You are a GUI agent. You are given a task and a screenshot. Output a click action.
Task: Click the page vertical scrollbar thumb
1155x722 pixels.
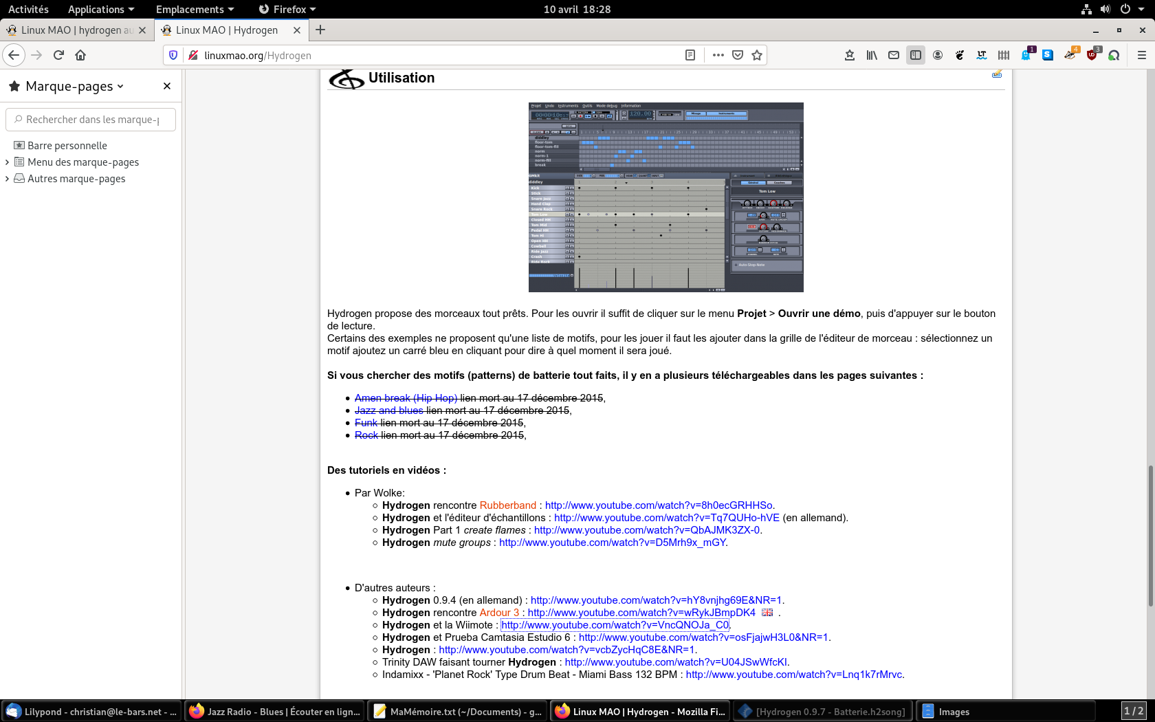pyautogui.click(x=1150, y=536)
